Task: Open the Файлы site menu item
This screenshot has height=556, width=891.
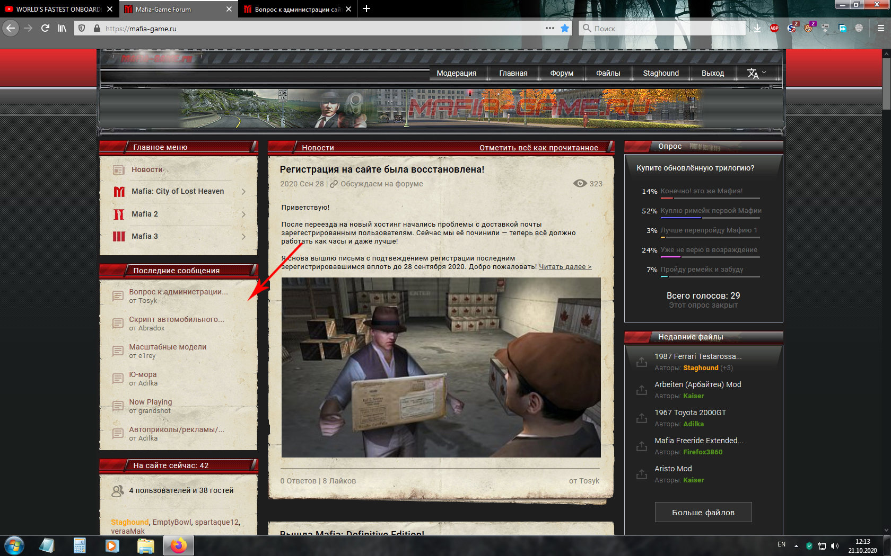Action: [608, 73]
